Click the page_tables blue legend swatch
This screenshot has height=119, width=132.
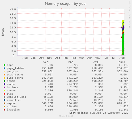5,68
